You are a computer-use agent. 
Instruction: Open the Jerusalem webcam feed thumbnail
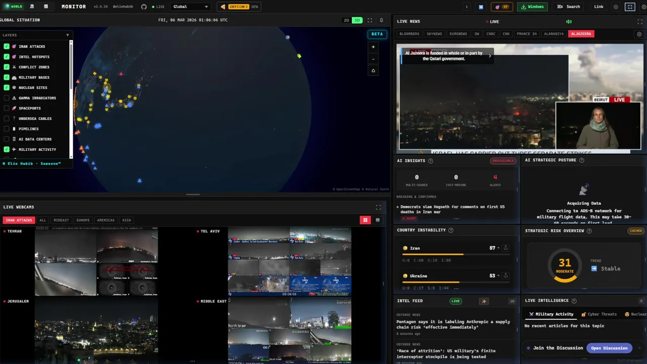(96, 331)
